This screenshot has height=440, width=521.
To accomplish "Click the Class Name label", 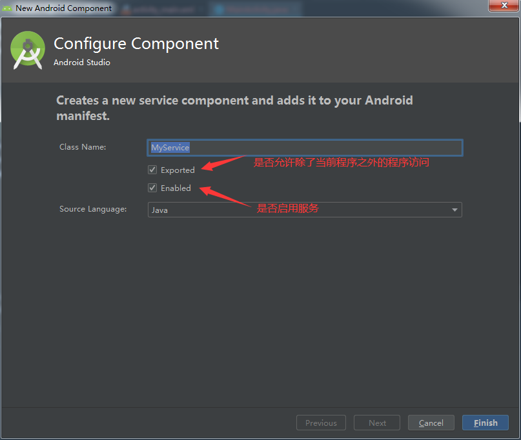I will click(83, 147).
